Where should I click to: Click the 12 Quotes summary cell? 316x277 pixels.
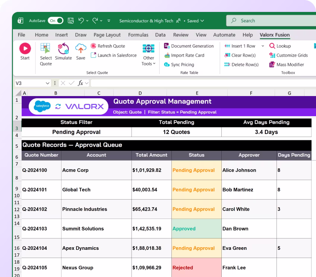click(x=177, y=132)
